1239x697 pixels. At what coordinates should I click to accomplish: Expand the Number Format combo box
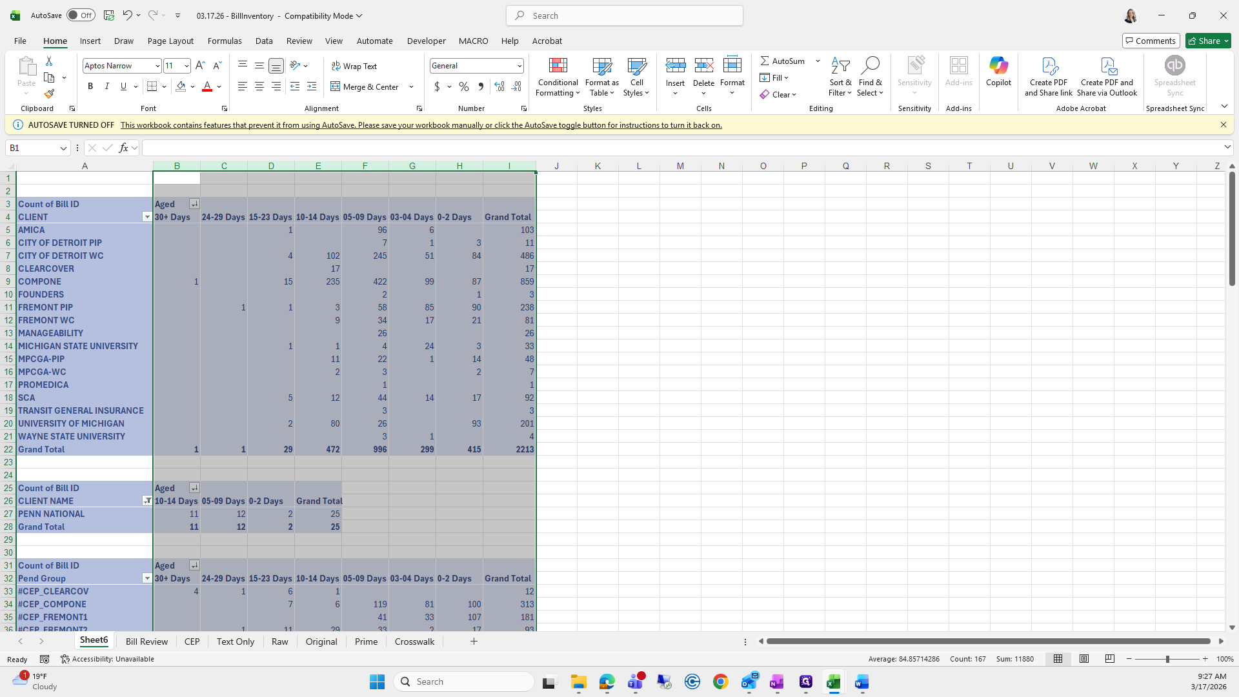[519, 66]
